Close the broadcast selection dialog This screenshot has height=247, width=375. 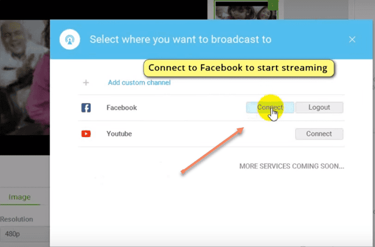coord(352,39)
